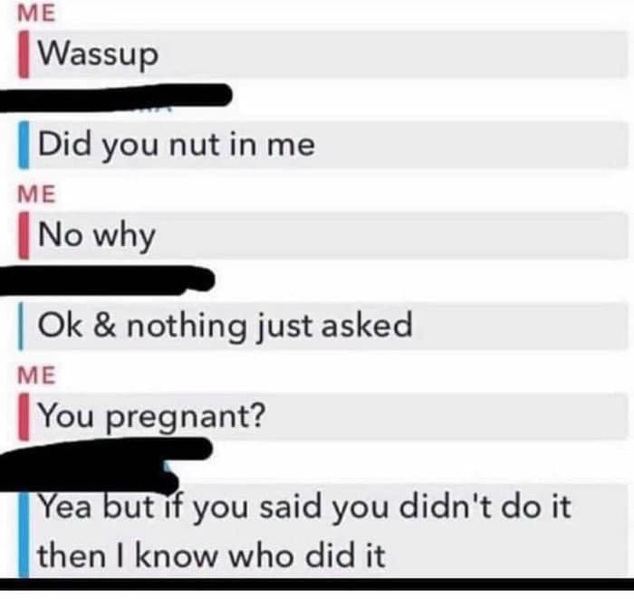This screenshot has height=599, width=634.
Task: Click the red bar beside "No why"
Action: 24,235
